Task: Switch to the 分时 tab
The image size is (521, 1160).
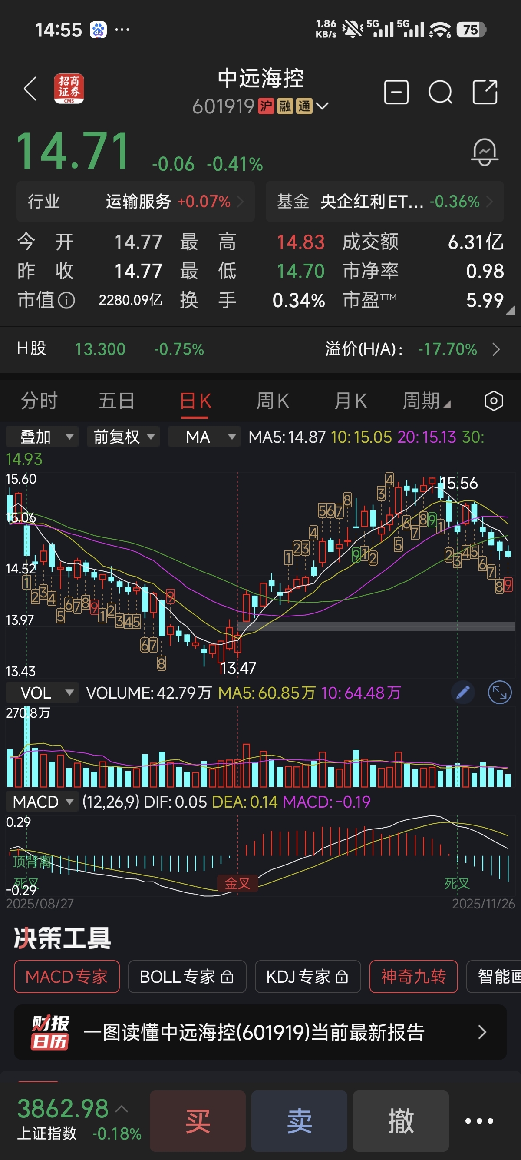Action: [x=39, y=401]
